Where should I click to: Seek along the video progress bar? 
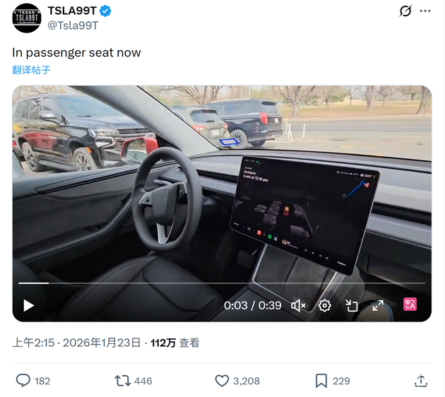pos(222,283)
